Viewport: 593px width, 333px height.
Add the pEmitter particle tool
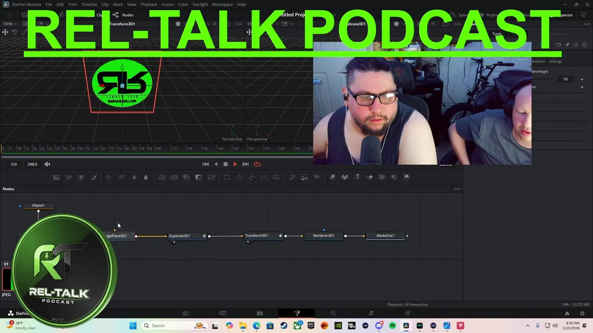click(292, 177)
